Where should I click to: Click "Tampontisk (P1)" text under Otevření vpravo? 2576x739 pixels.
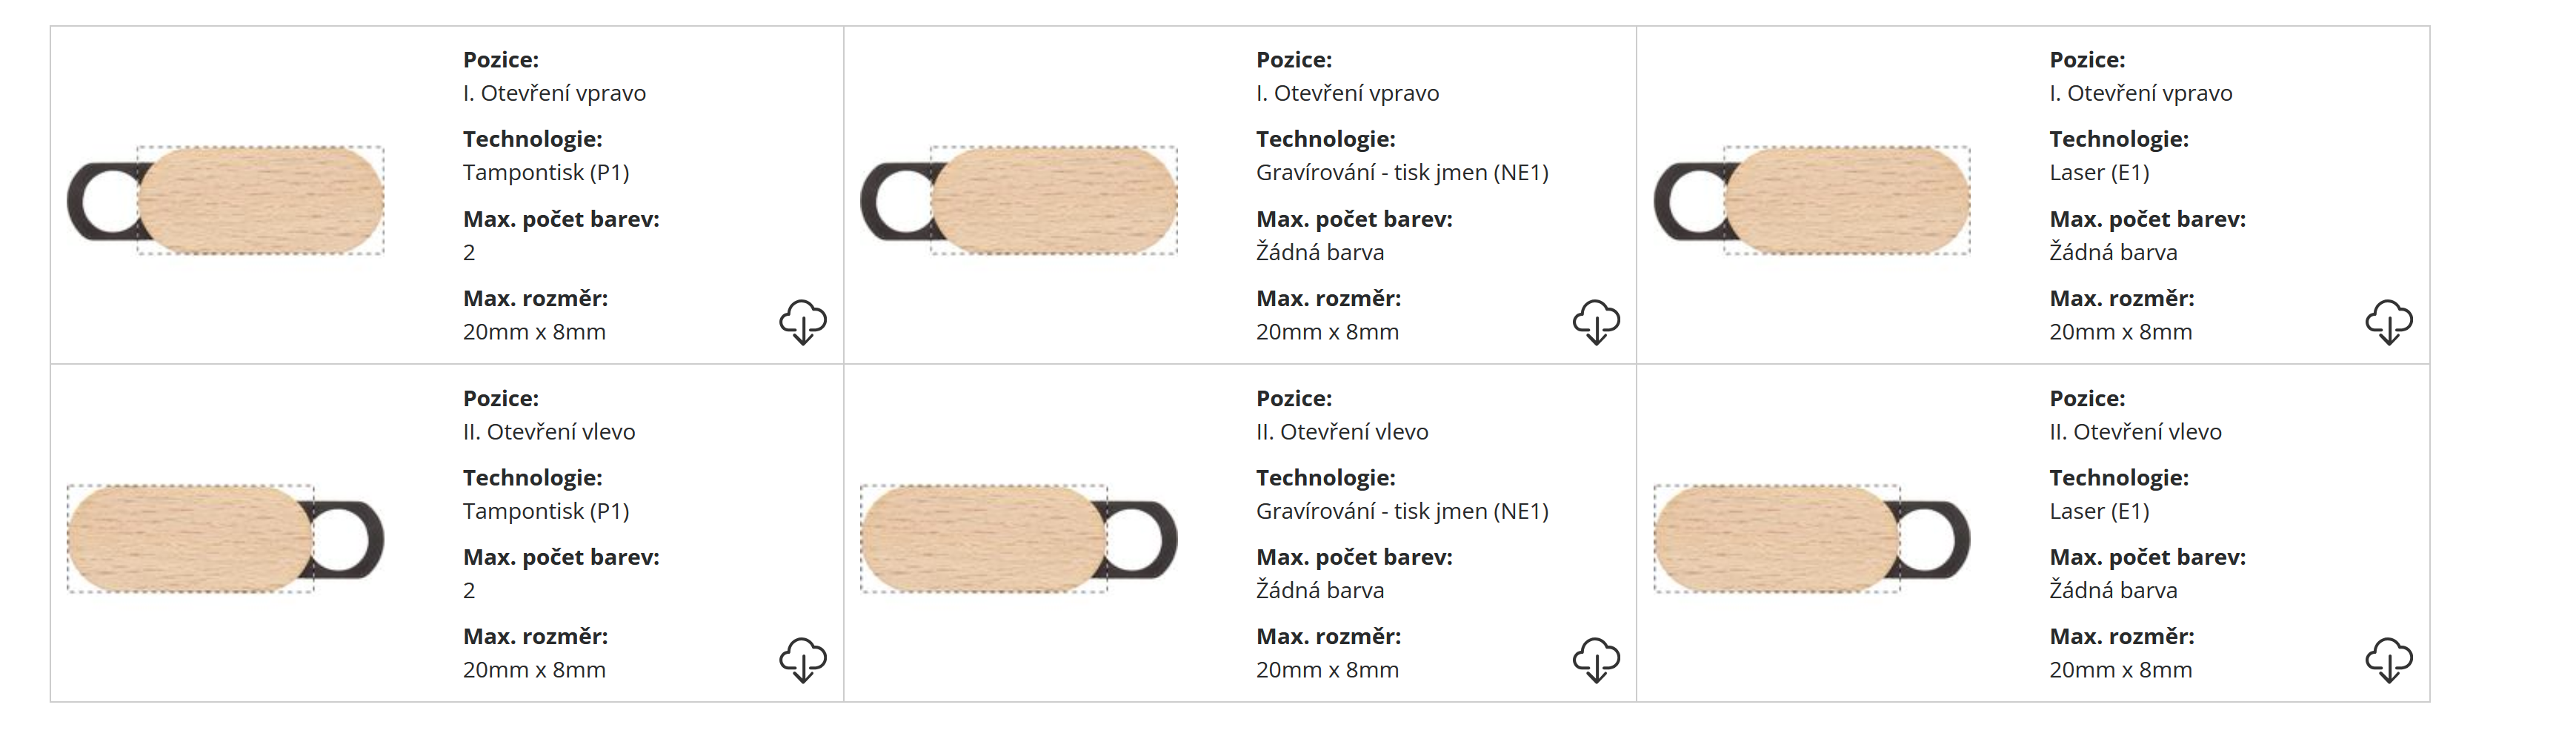[x=546, y=173]
